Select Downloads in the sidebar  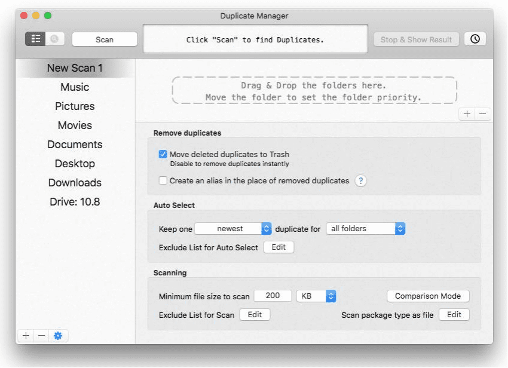click(x=75, y=183)
